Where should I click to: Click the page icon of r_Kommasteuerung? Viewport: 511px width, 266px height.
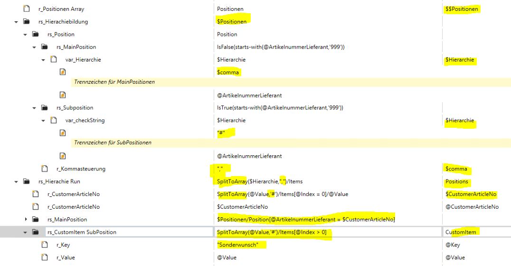point(45,168)
